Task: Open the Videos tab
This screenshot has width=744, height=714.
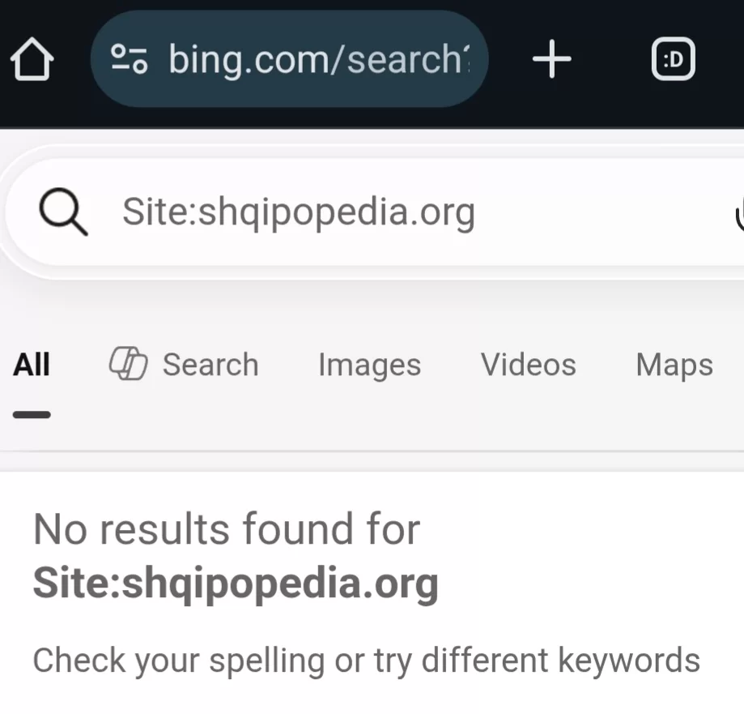Action: 529,365
